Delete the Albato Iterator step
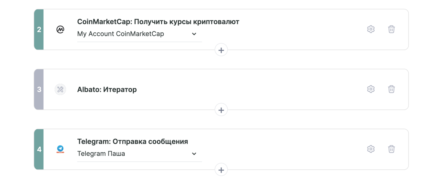This screenshot has width=442, height=183. (391, 89)
